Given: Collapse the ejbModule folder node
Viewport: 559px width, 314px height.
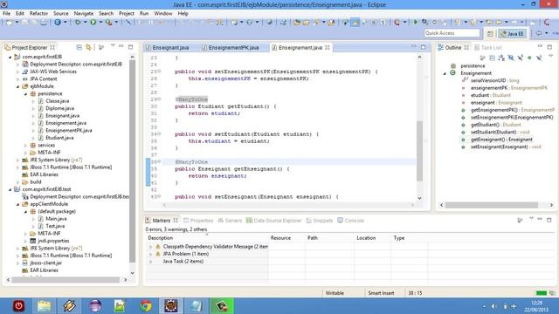Looking at the screenshot, I should point(17,86).
